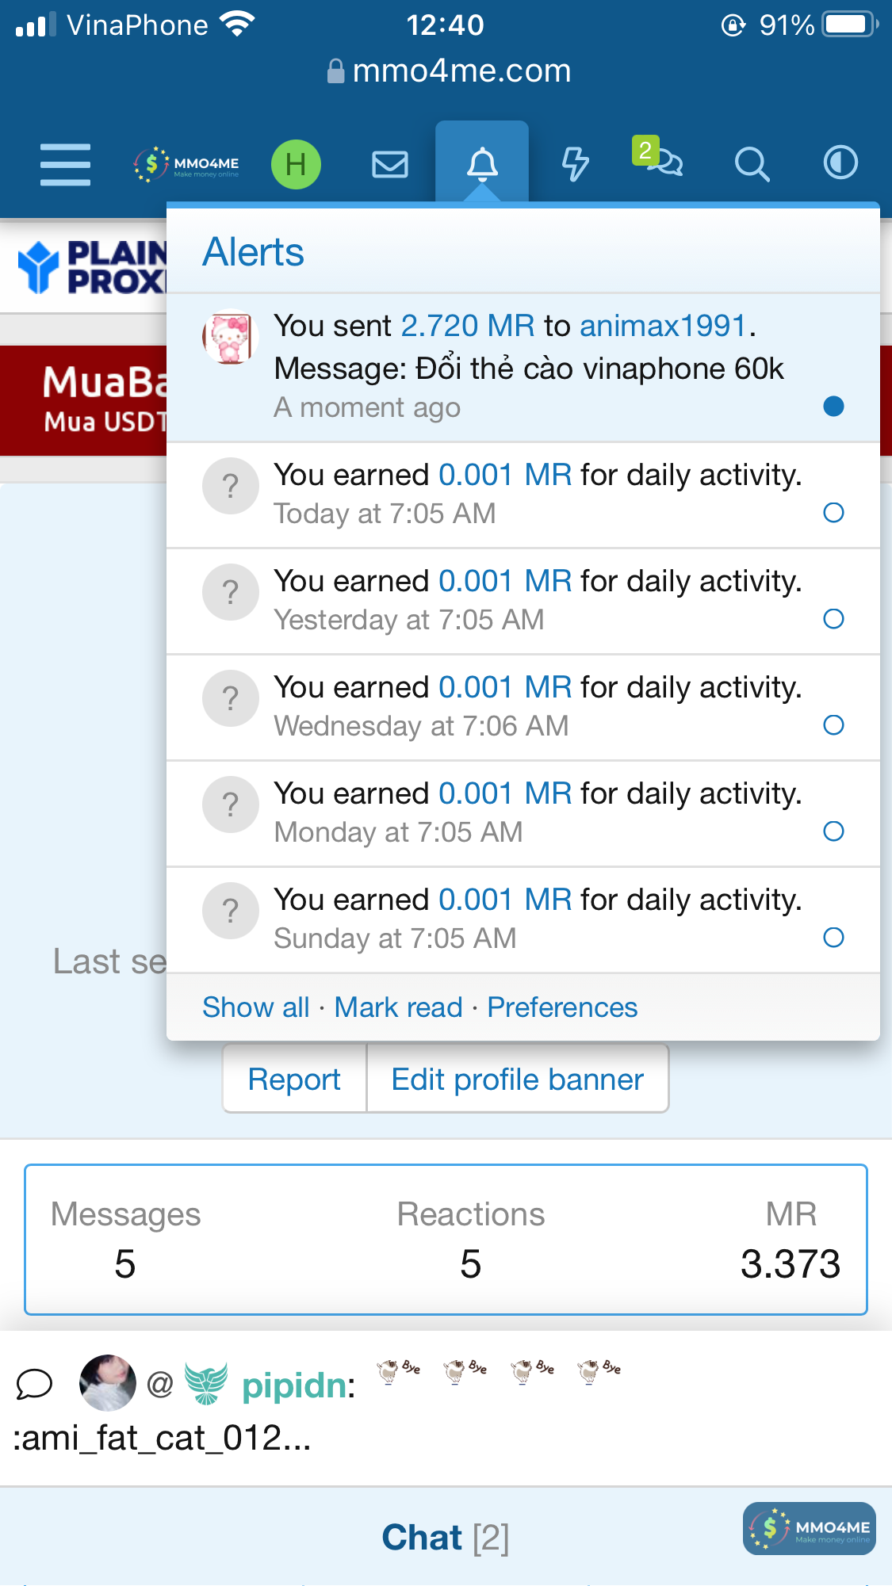
Task: Click the Show all alerts link
Action: coord(255,1007)
